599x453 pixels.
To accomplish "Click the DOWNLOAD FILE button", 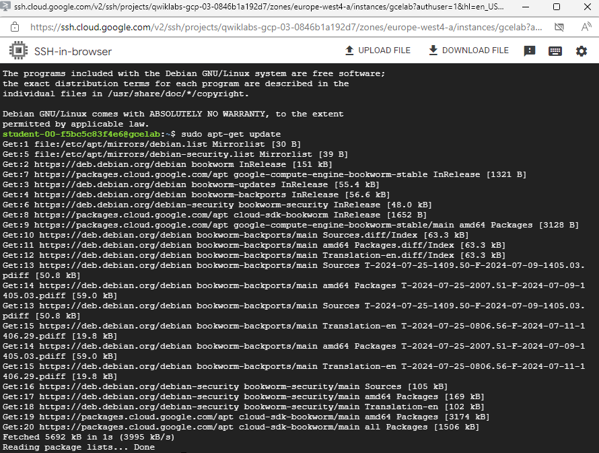I will click(x=468, y=50).
